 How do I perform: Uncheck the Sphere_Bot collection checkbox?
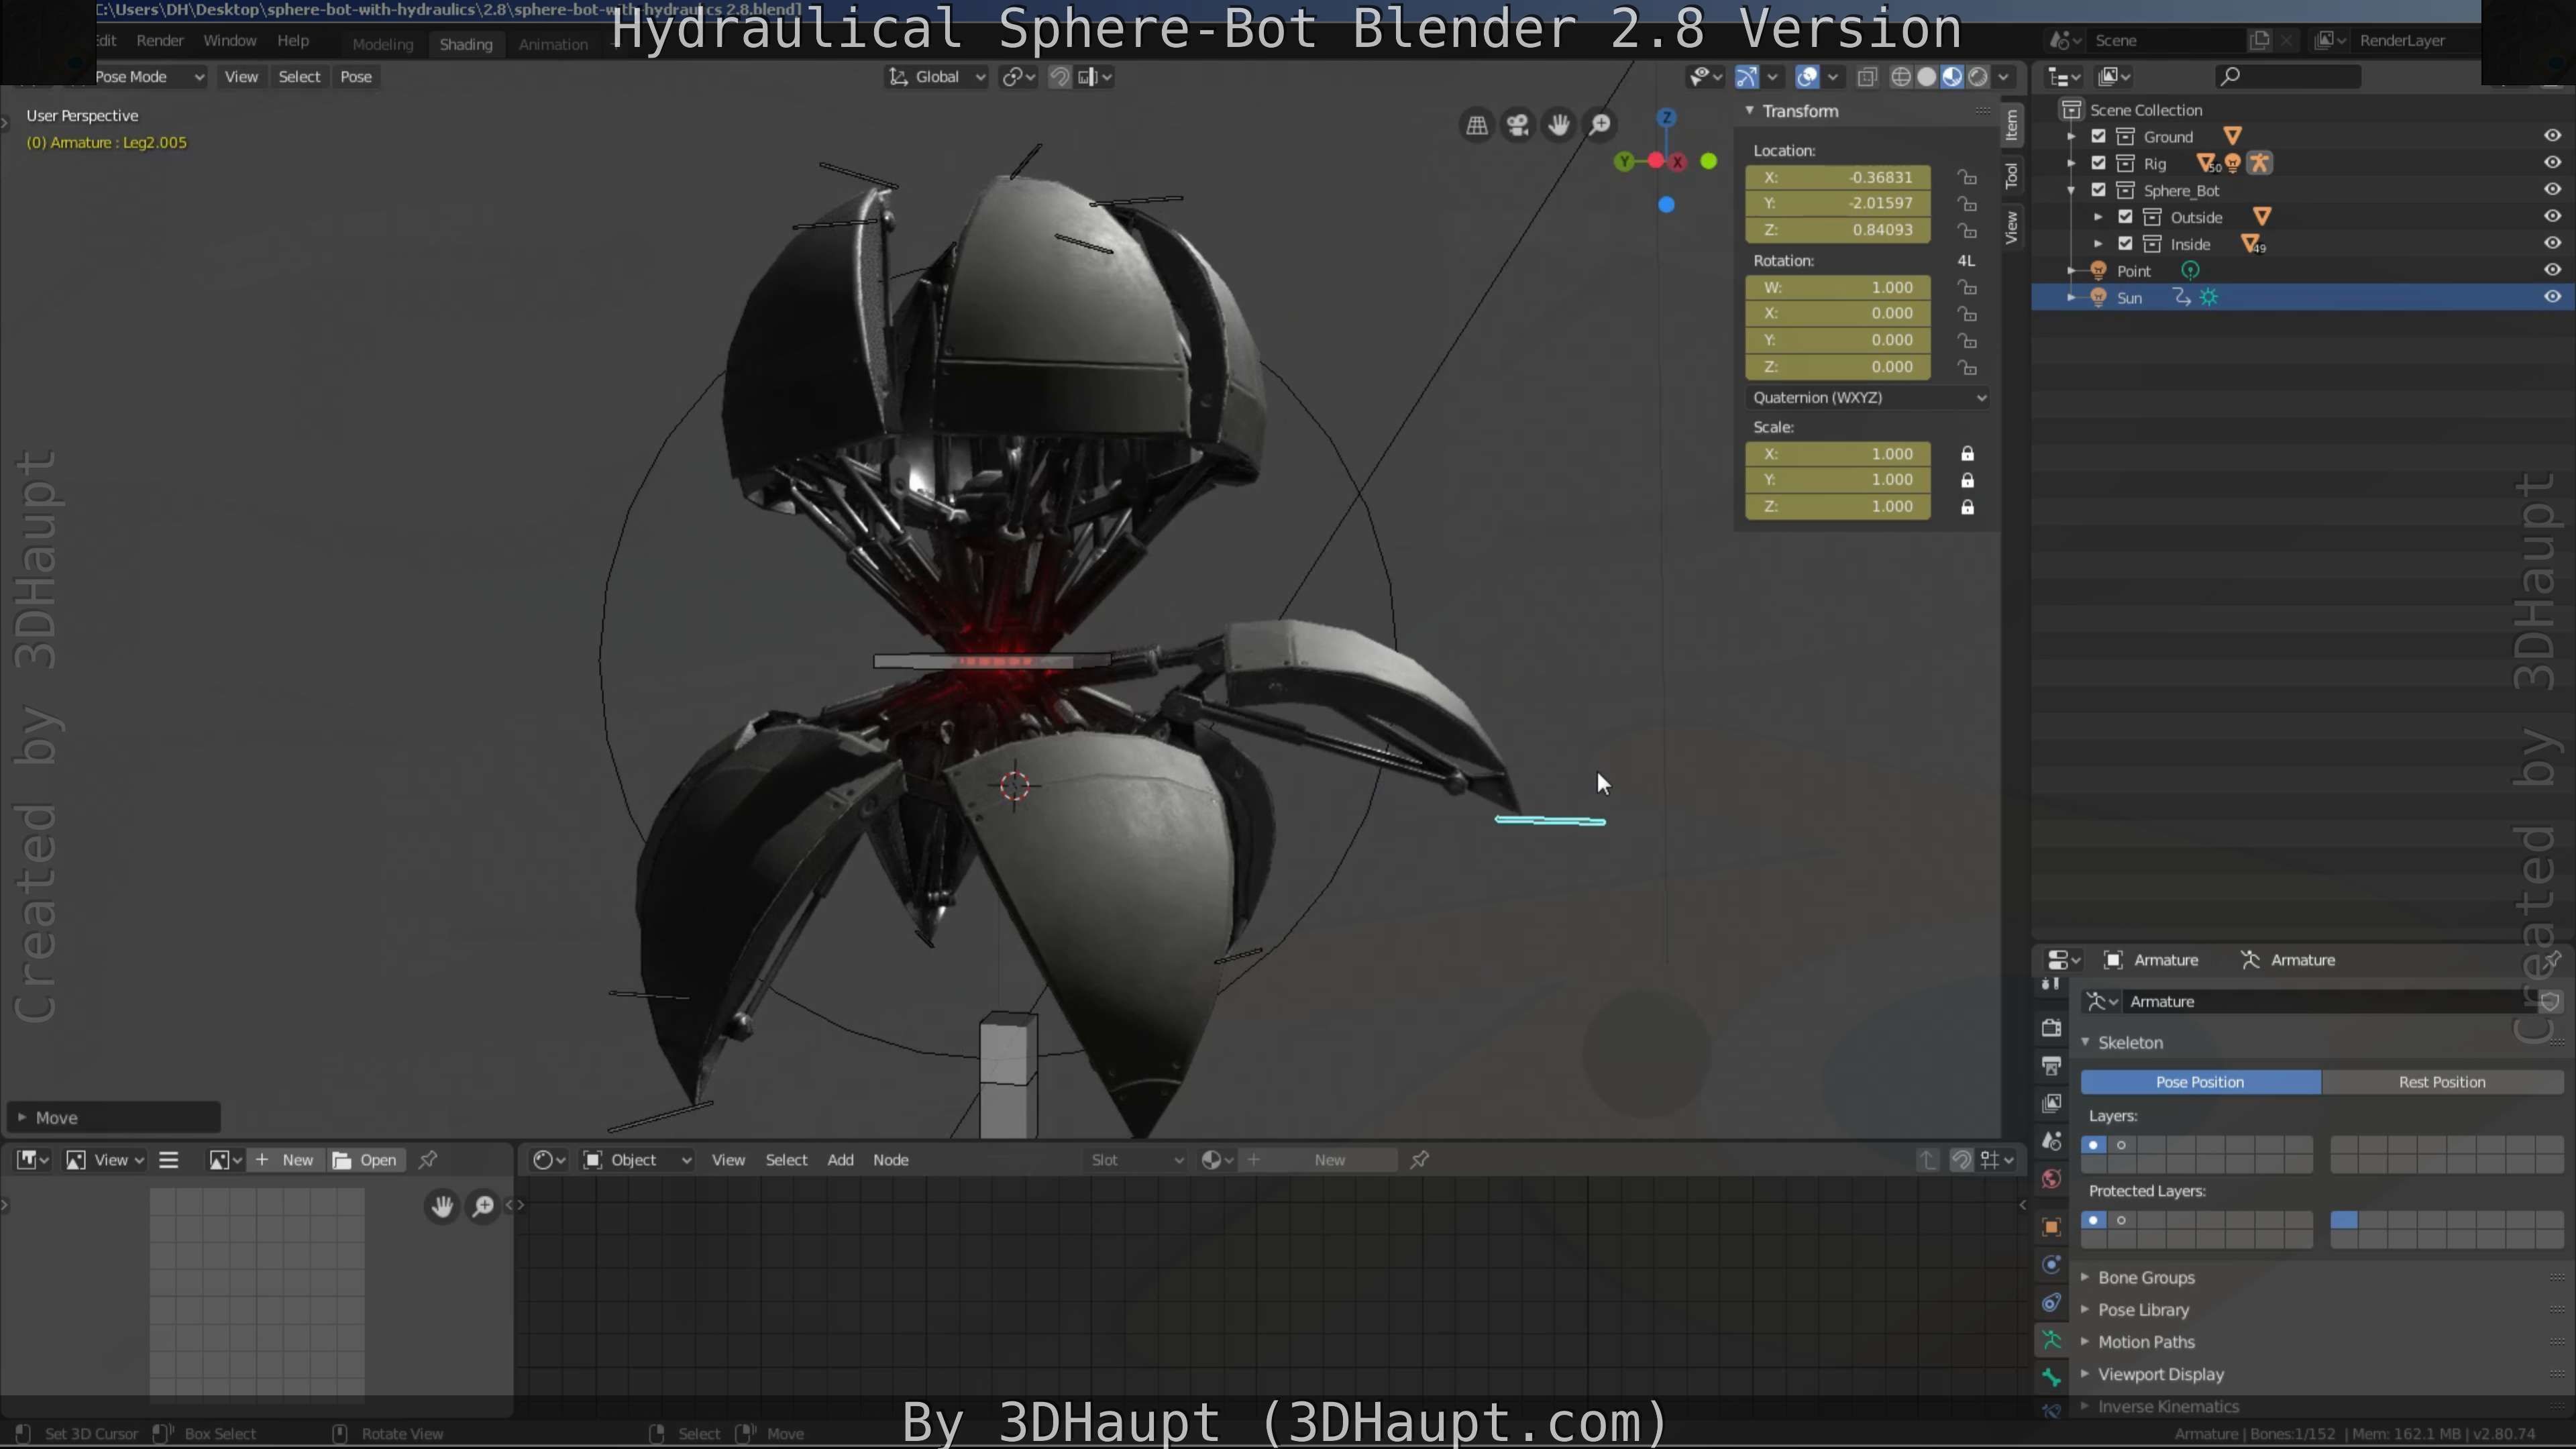coord(2098,190)
